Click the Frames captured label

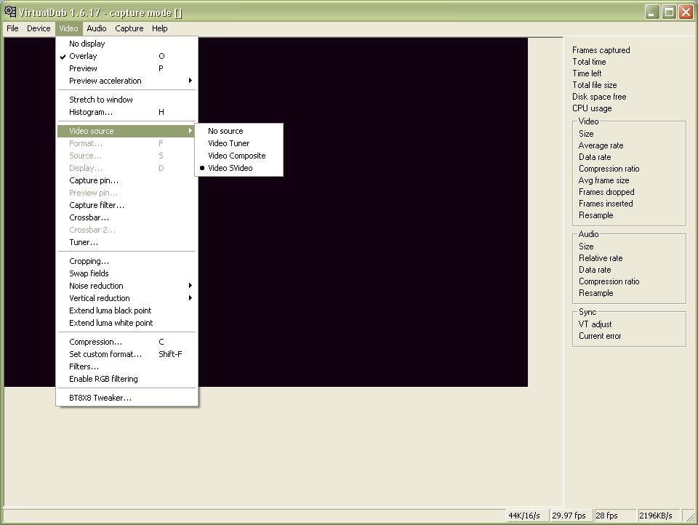(x=601, y=50)
